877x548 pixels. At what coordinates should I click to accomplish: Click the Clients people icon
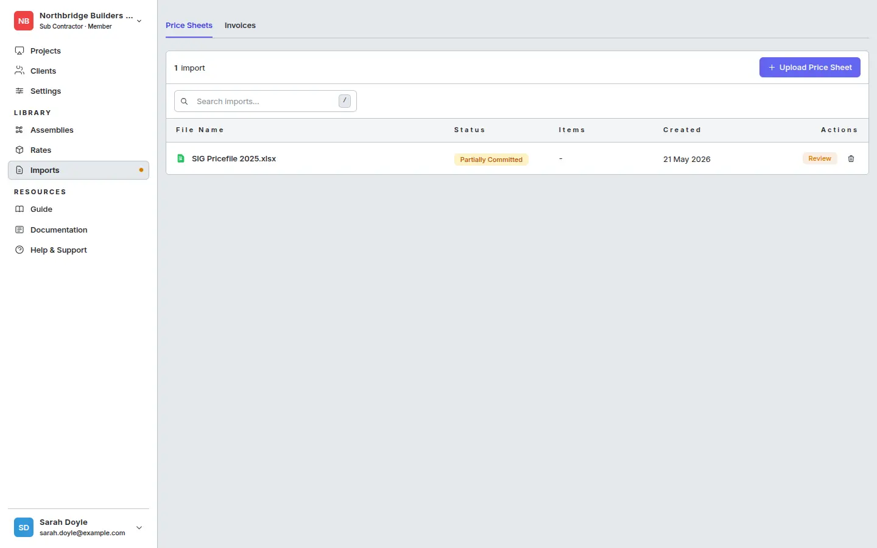[19, 71]
